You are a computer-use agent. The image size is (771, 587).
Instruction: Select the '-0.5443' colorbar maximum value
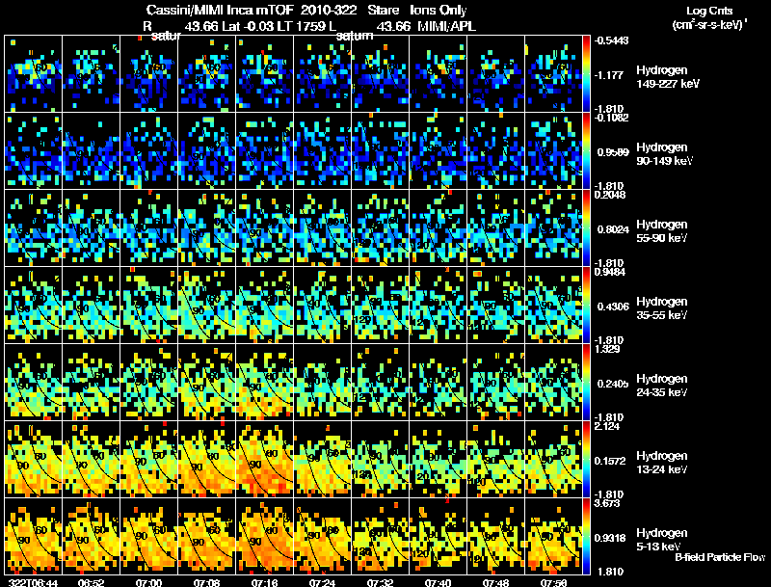pos(611,40)
